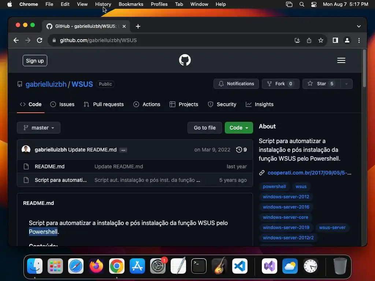
Task: Open Launchpad from the Dock
Action: [55, 266]
